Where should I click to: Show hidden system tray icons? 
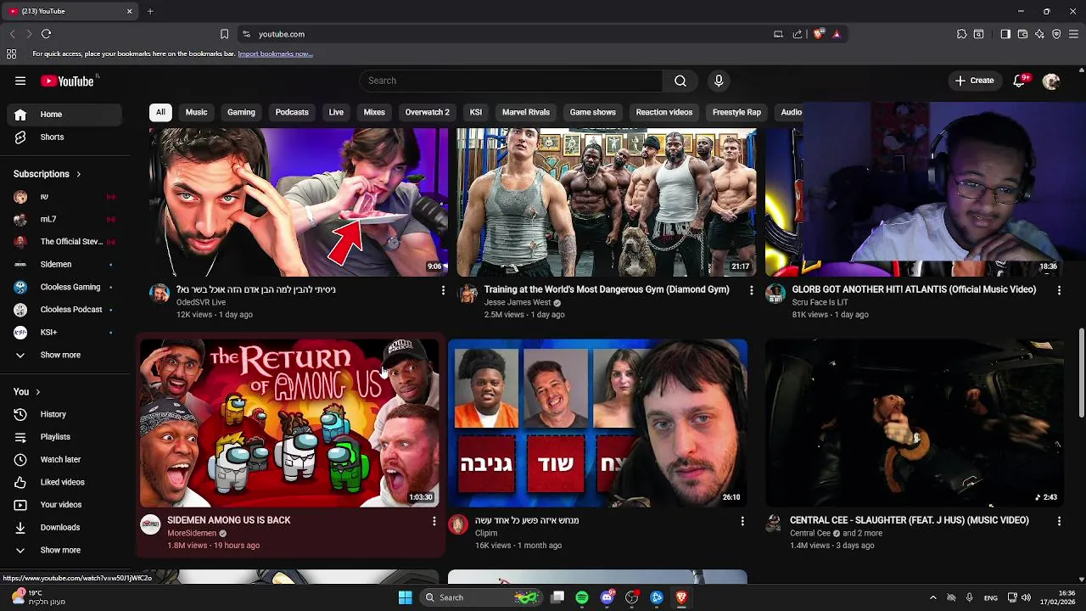pyautogui.click(x=932, y=597)
